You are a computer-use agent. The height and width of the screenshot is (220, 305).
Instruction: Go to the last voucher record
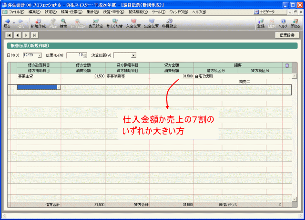click(35, 35)
